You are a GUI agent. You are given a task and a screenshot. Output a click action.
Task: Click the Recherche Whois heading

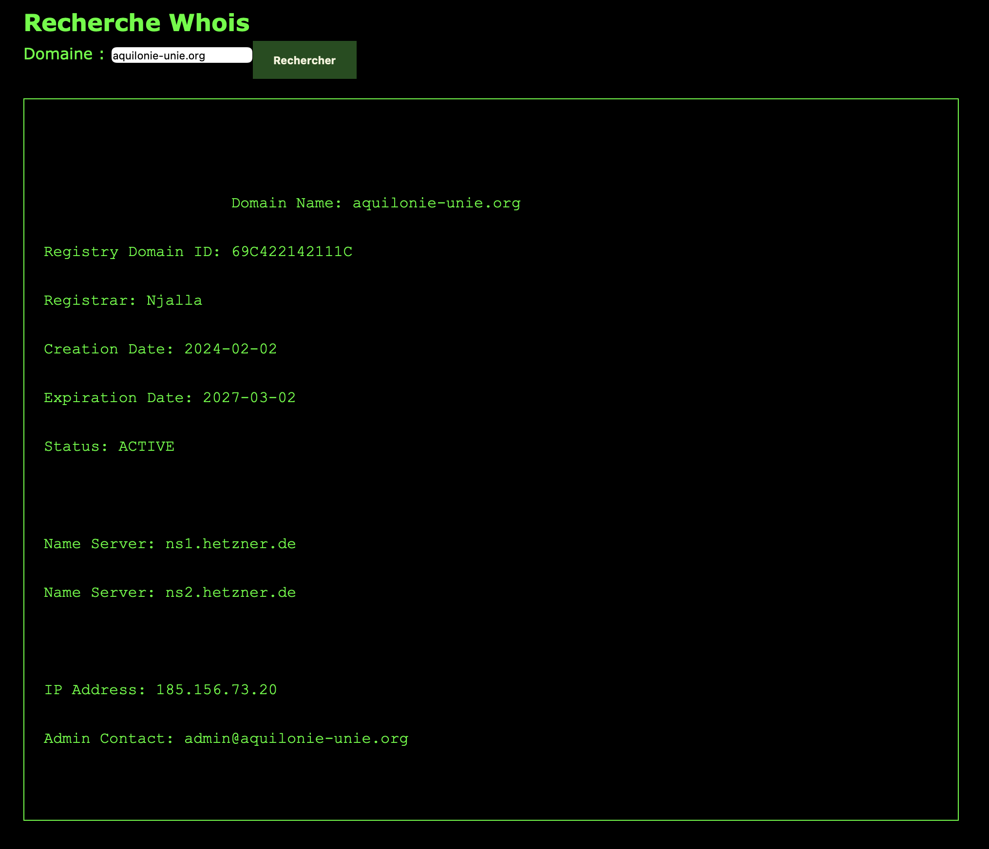pos(136,23)
